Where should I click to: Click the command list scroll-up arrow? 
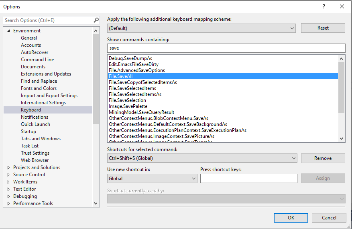(x=341, y=59)
